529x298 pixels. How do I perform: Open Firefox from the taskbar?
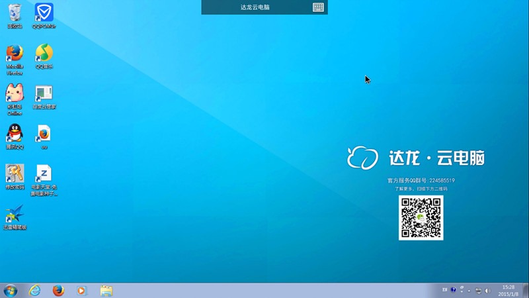click(x=58, y=291)
